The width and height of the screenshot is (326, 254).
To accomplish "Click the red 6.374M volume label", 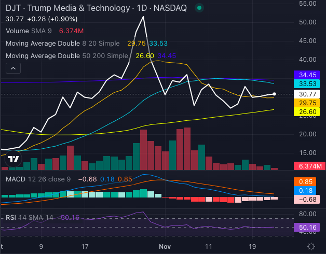I will [309, 166].
